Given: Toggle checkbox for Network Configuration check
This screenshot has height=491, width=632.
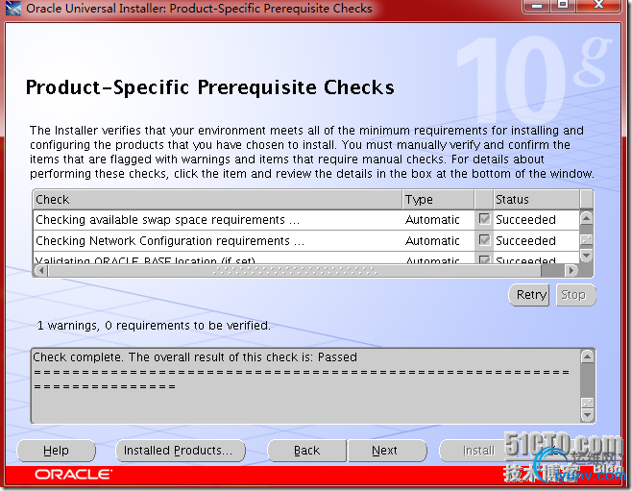Looking at the screenshot, I should [484, 240].
